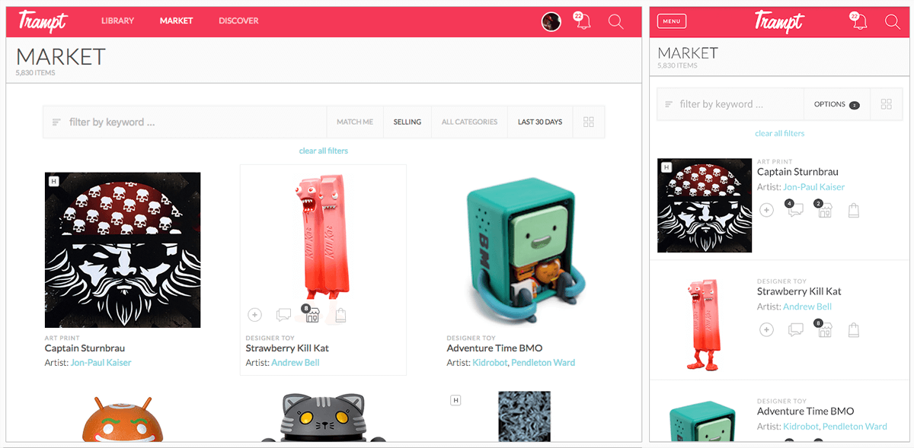Open user avatar in desktop header

tap(551, 21)
